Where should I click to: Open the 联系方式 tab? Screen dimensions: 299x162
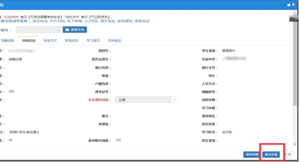click(x=50, y=40)
